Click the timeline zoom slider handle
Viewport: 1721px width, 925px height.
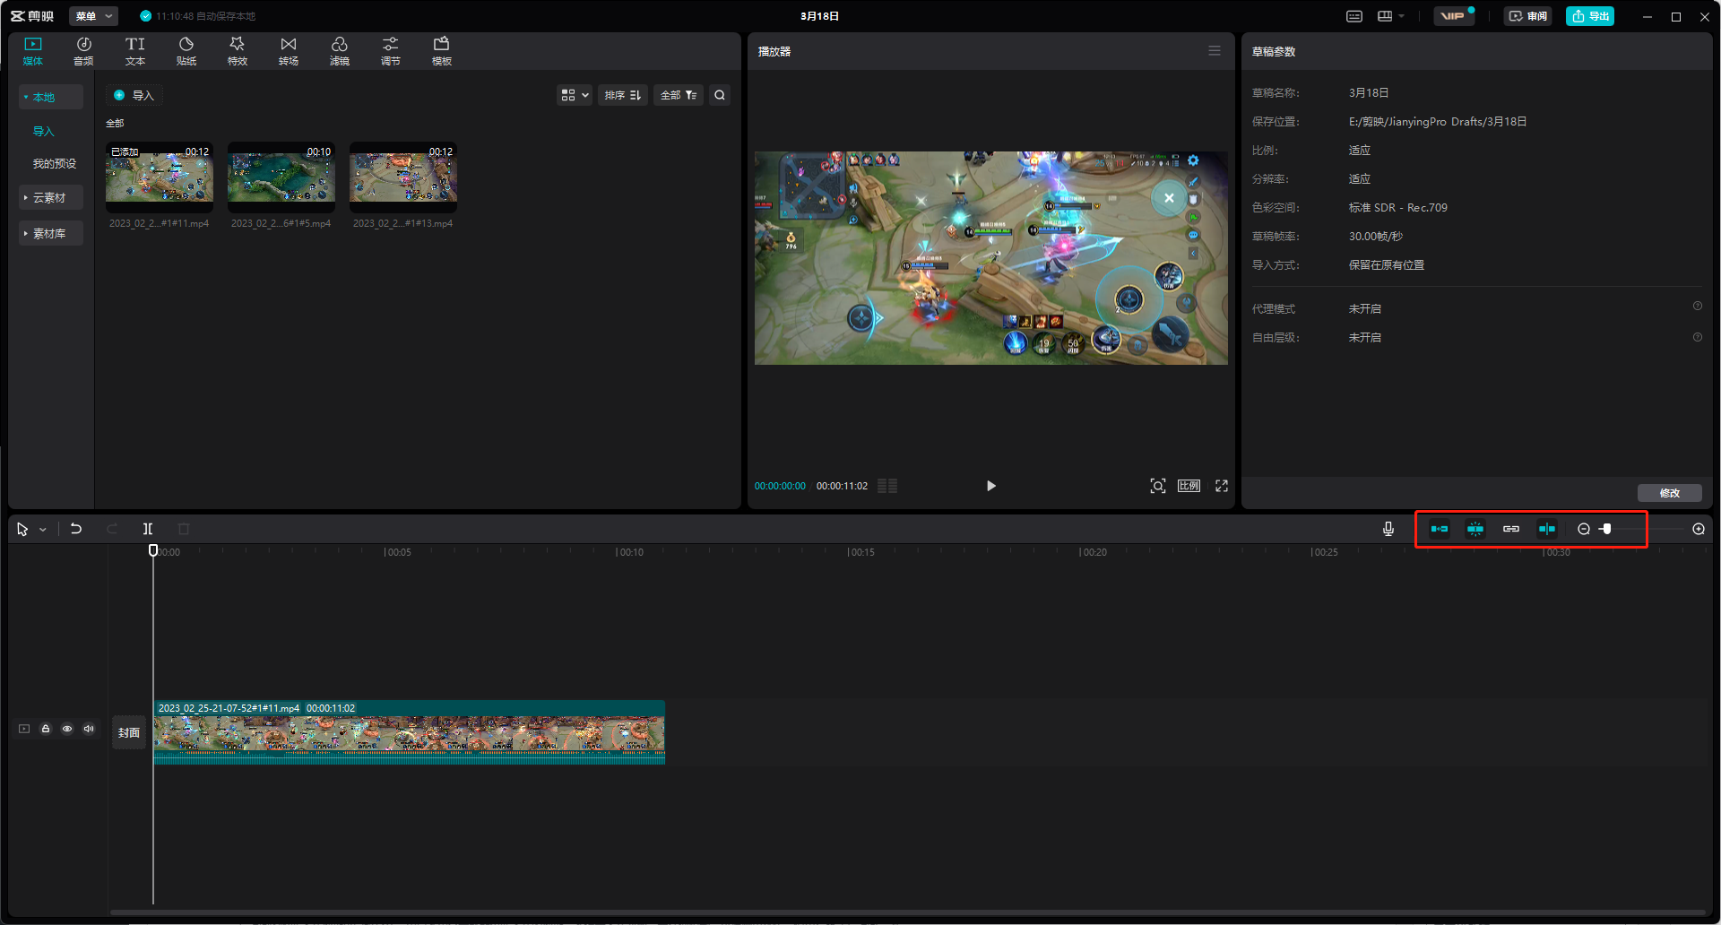(x=1607, y=529)
